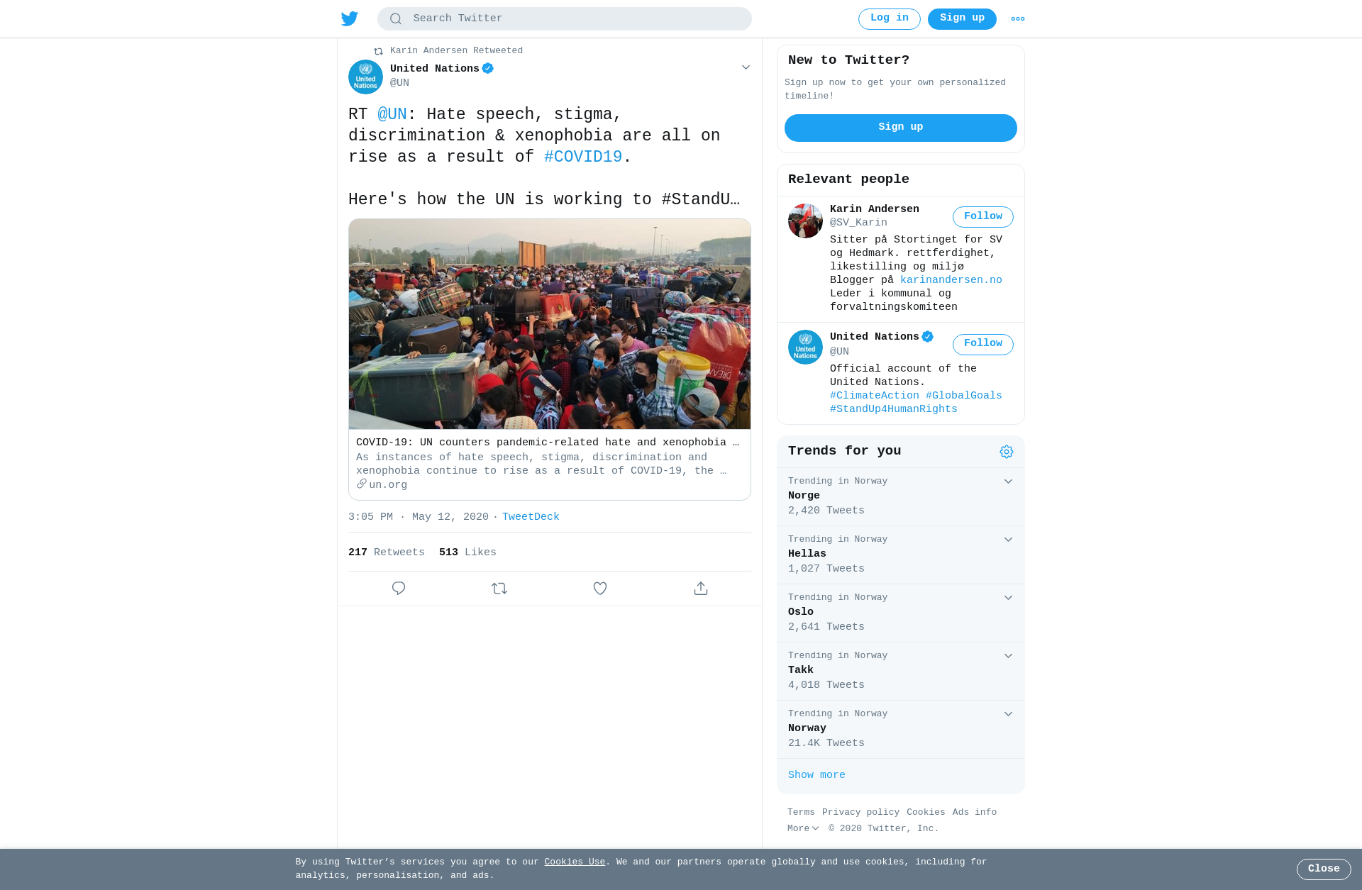This screenshot has width=1362, height=890.
Task: Click Log in button in header
Action: click(x=890, y=19)
